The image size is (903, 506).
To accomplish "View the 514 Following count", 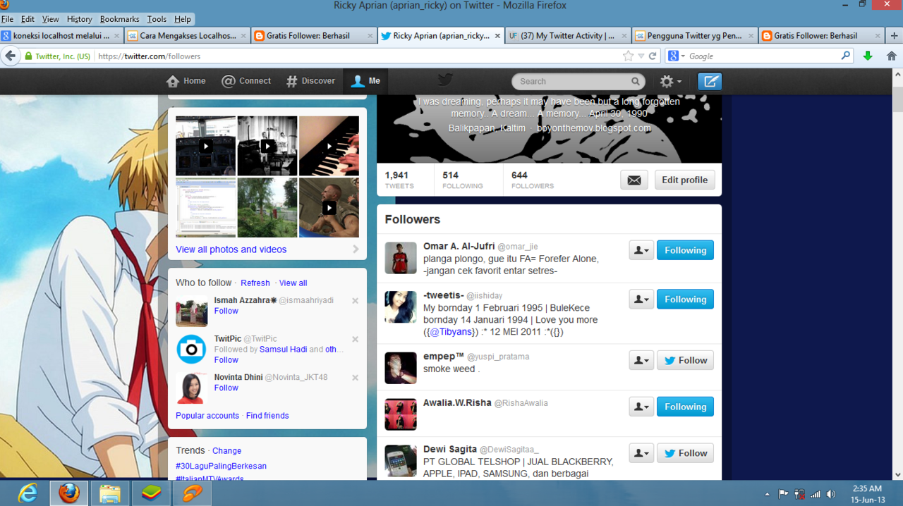I will (463, 180).
